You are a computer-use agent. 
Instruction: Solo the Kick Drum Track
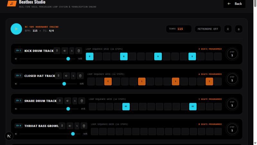[x=72, y=51]
